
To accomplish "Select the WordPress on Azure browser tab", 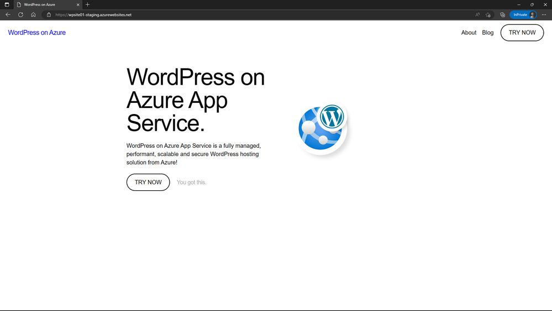I will 47,4.
